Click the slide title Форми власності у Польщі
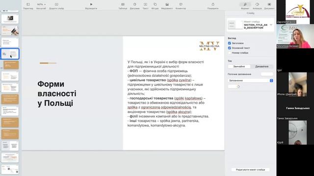 coord(57,93)
